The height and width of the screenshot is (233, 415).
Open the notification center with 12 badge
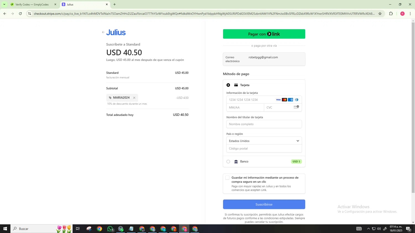(408, 229)
